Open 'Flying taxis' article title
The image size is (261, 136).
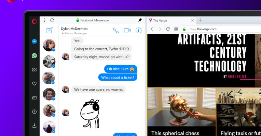point(241,133)
